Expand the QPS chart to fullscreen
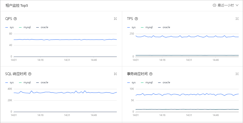Viewport: 243px width, 123px height. [115, 19]
